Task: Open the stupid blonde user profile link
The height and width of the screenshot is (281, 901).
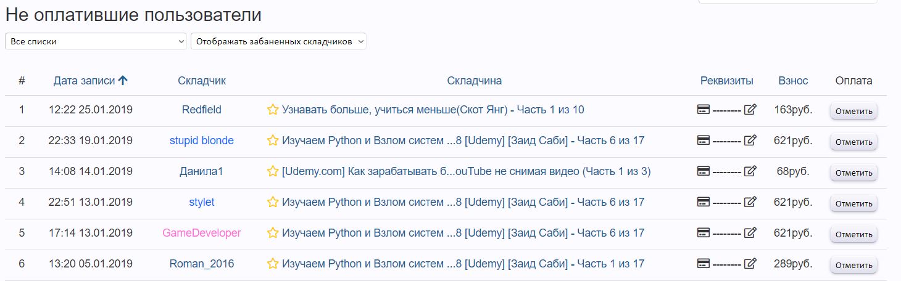Action: (x=202, y=140)
